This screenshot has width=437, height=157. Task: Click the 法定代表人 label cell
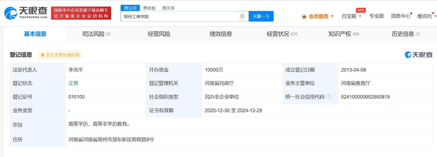(38, 70)
